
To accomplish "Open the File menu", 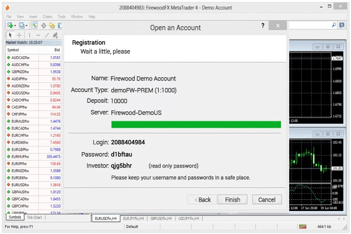I will (9, 16).
